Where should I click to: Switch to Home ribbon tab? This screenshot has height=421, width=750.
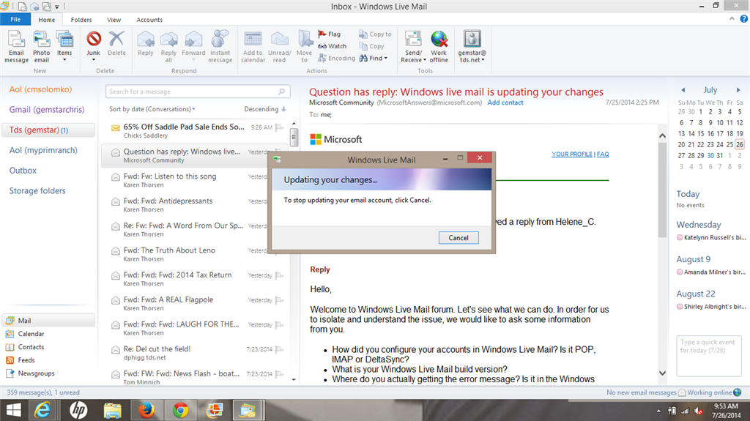pos(46,20)
